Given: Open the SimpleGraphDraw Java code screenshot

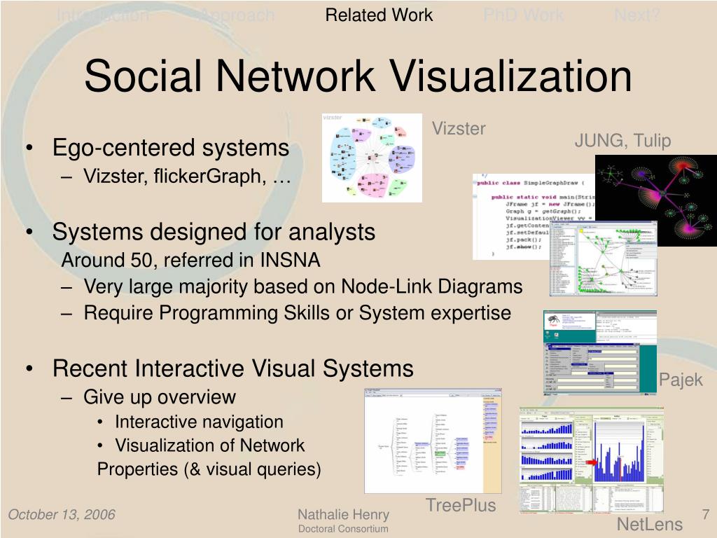Looking at the screenshot, I should coord(533,216).
